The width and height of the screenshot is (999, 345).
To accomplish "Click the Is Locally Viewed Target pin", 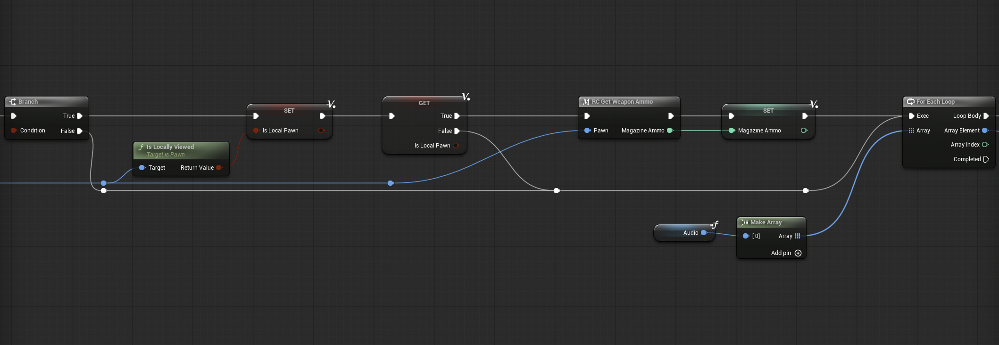I will (x=142, y=168).
